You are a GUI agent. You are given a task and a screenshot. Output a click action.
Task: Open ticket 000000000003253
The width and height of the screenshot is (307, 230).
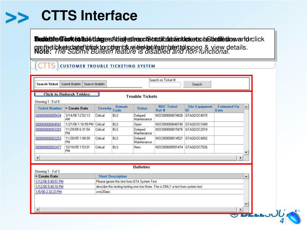(48, 138)
